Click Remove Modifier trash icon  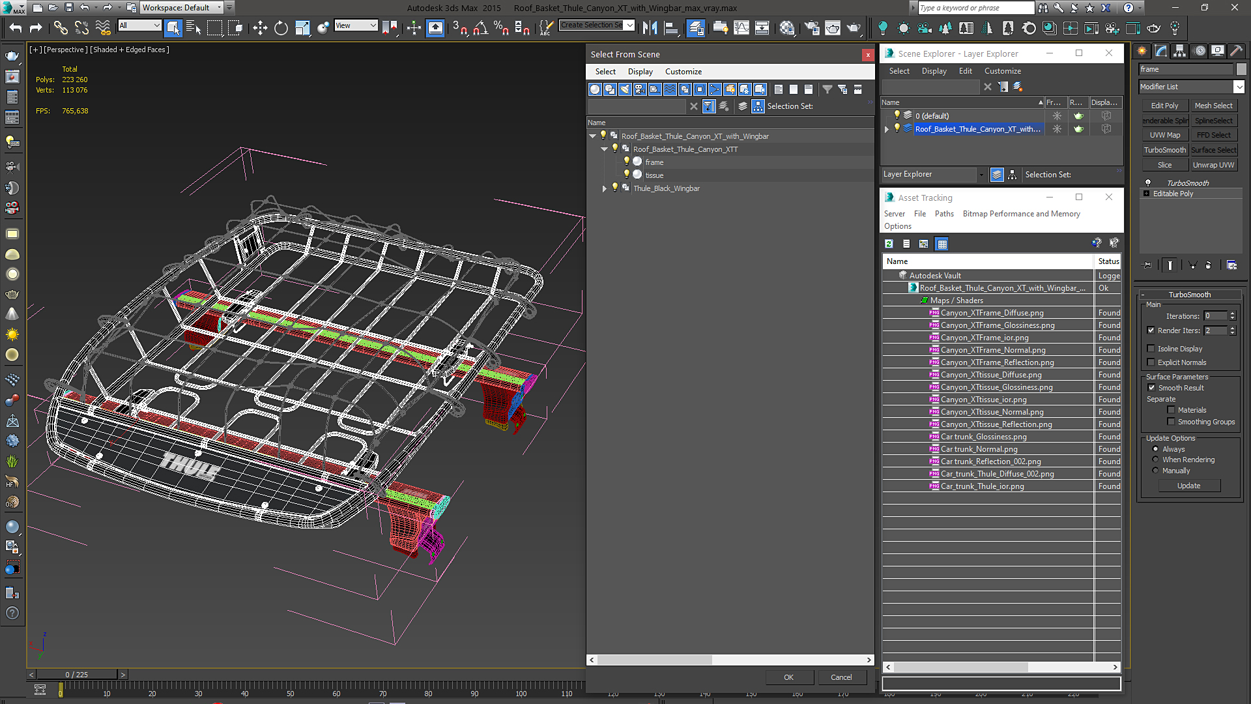(1209, 265)
